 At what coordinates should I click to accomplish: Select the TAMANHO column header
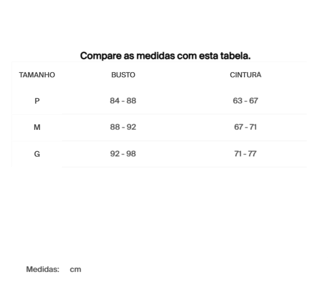pyautogui.click(x=37, y=75)
